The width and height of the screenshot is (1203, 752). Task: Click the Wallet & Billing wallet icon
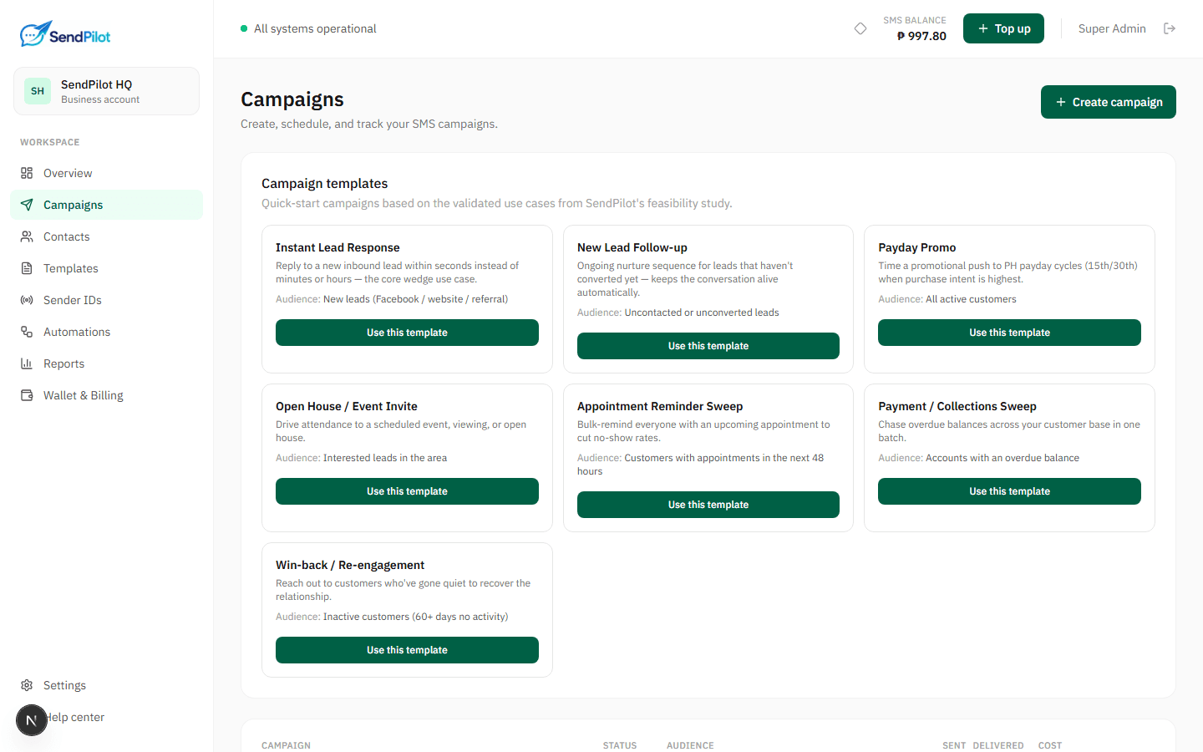coord(27,395)
